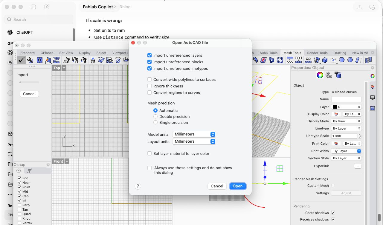Click Cancel in the AutoCAD dialog
383x225 pixels.
pos(217,186)
